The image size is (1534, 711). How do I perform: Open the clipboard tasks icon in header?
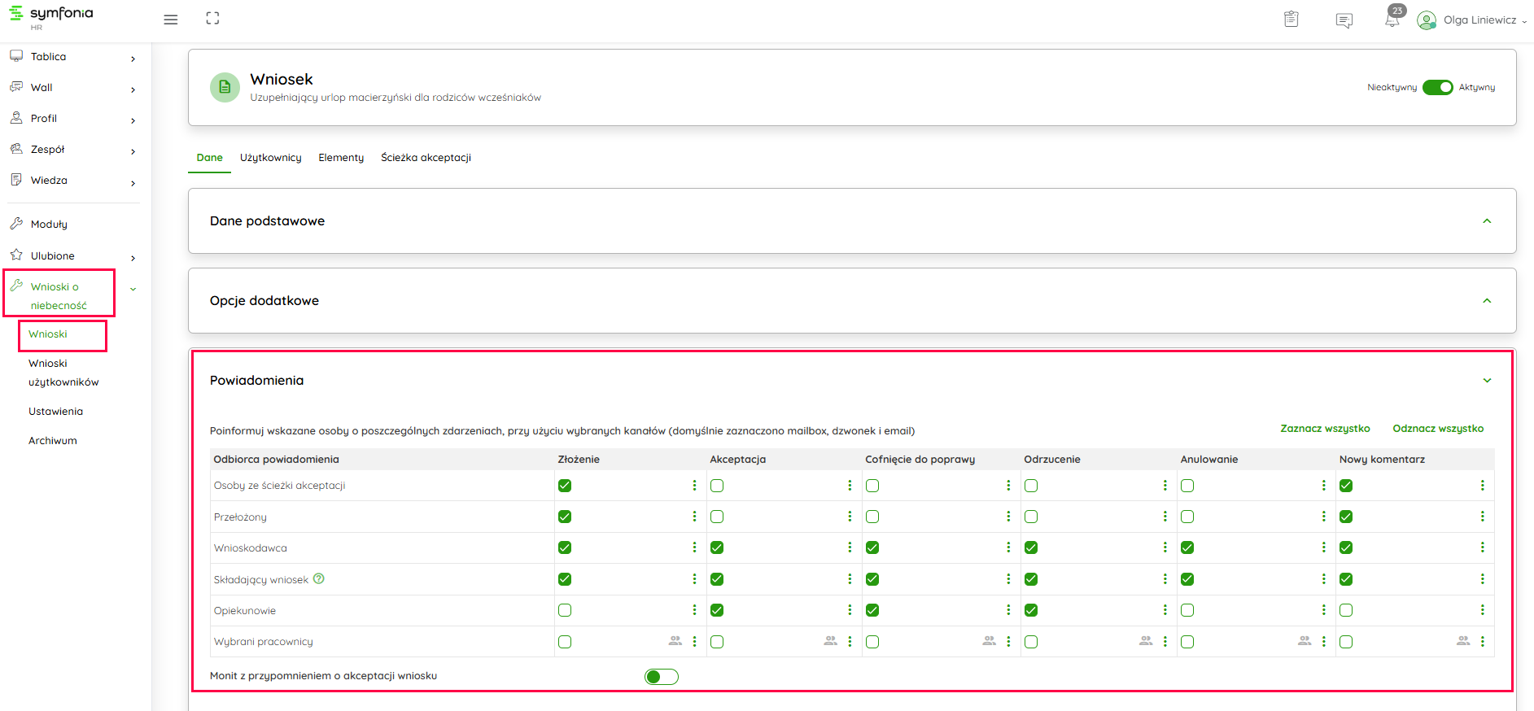(1291, 20)
